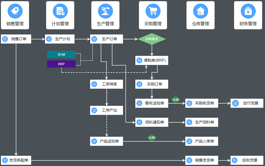Click the purple BRP block
265x166 pixels.
click(x=61, y=64)
